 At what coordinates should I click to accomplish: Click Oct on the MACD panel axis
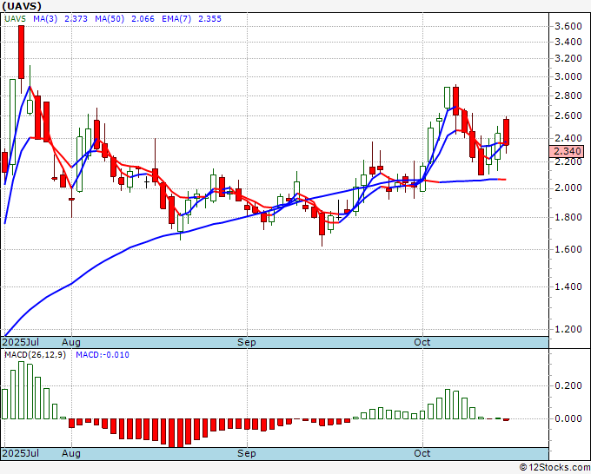coord(422,453)
